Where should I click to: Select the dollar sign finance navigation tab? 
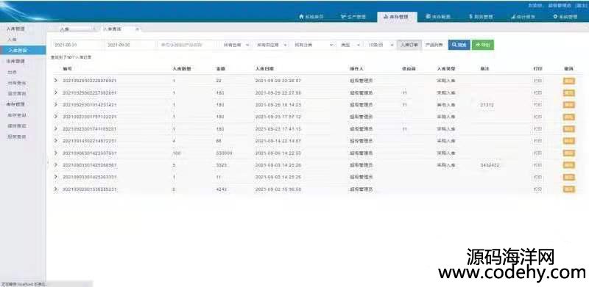(x=481, y=17)
